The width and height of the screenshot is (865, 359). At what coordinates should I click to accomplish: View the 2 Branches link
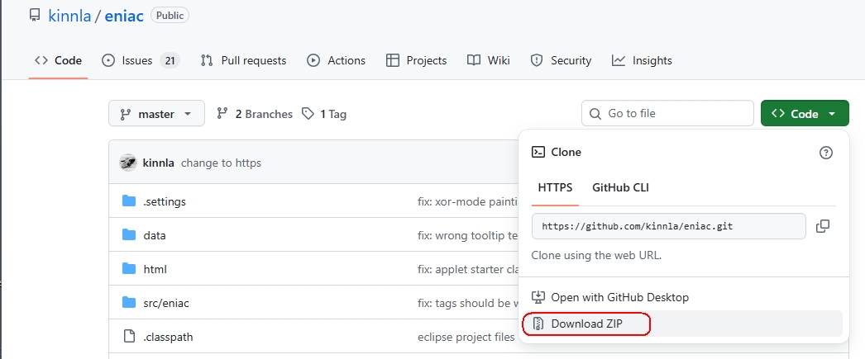pos(255,114)
